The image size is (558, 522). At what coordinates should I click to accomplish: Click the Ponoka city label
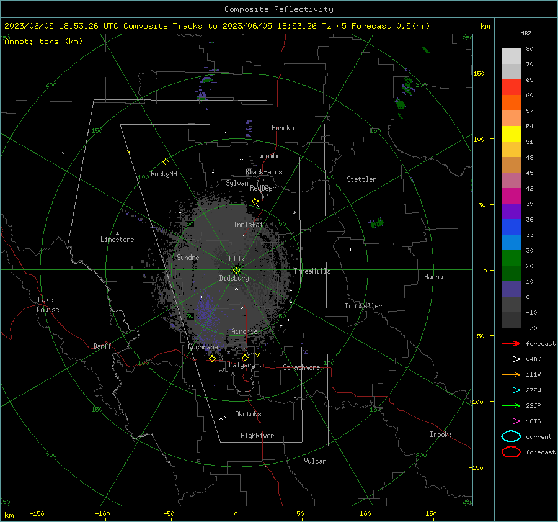[x=283, y=128]
